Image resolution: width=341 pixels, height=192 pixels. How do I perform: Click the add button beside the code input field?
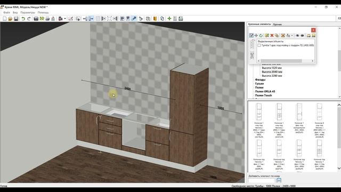pos(279,180)
